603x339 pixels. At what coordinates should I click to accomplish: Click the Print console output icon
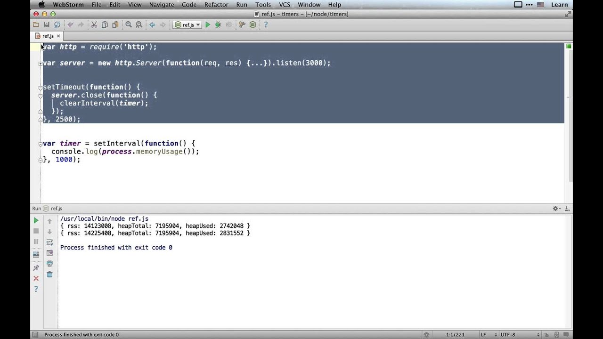point(49,264)
